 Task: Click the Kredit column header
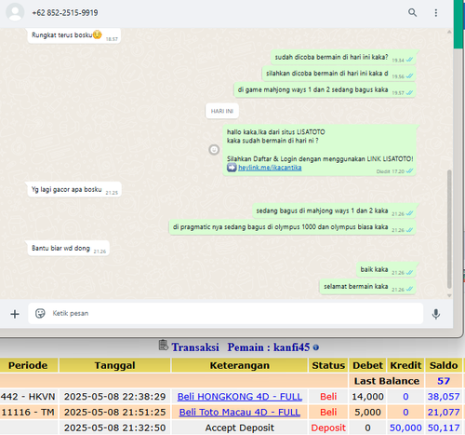(405, 365)
